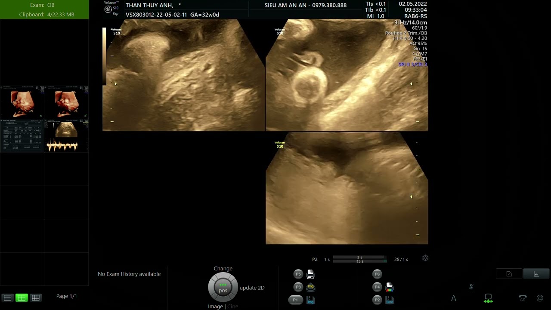Click the P2 button

click(377, 300)
